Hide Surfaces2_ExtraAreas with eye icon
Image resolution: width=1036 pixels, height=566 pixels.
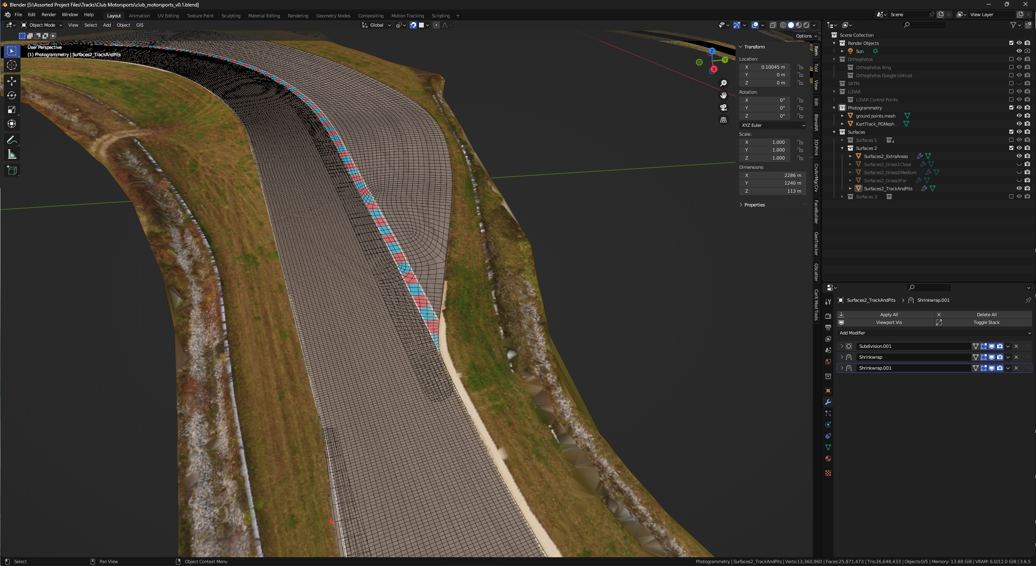1019,156
